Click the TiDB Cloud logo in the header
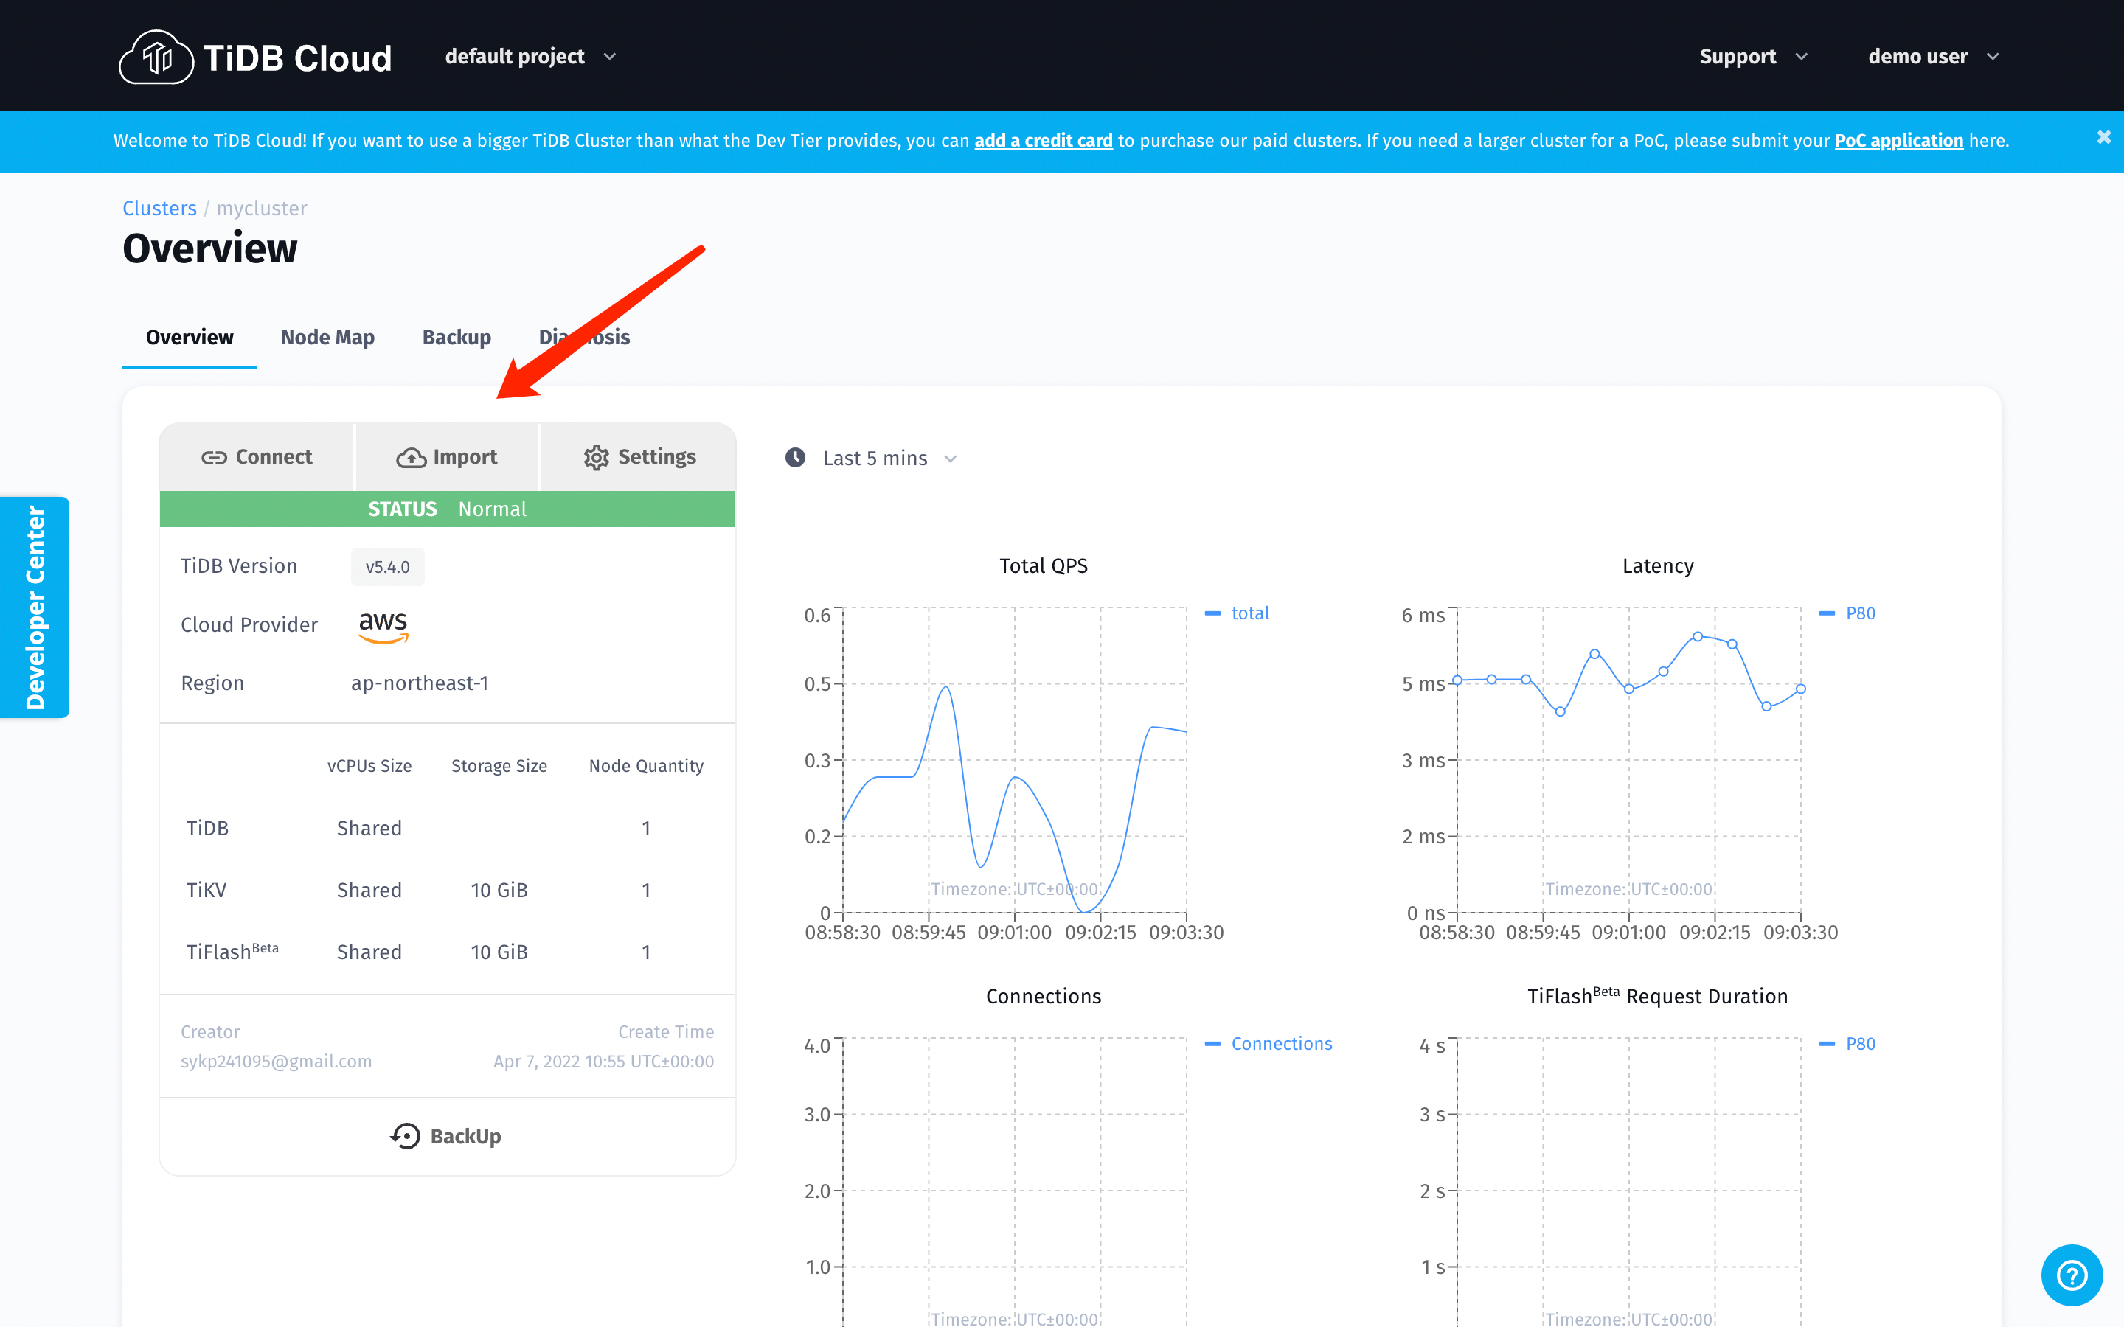 click(254, 55)
